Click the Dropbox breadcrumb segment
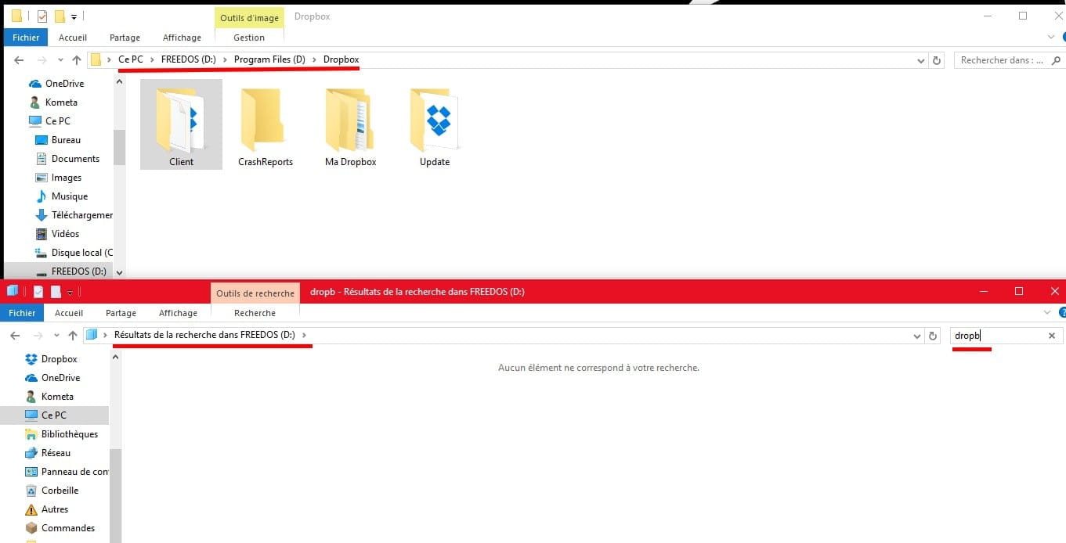Screen dimensions: 1066x543 tap(341, 59)
